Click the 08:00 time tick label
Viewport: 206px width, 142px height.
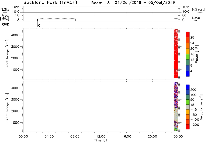[75, 137]
